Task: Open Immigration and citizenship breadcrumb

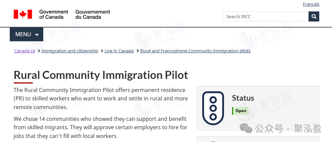Action: 70,51
